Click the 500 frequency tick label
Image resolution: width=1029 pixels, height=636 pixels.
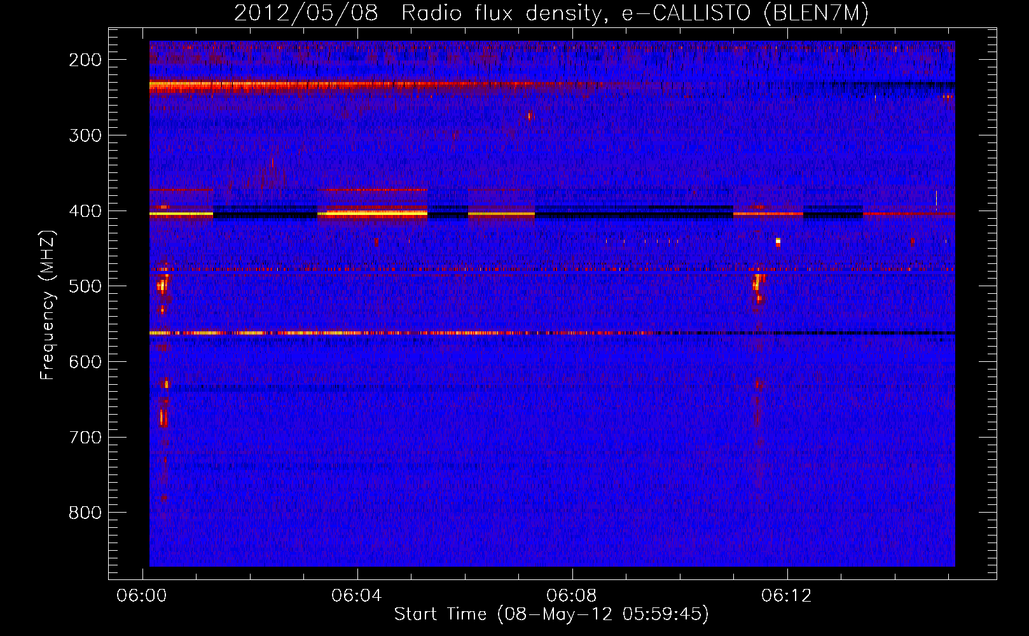(85, 286)
